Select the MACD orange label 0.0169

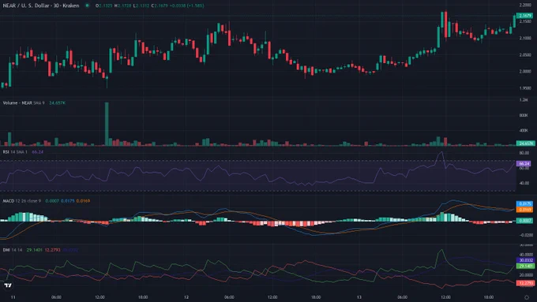525,210
